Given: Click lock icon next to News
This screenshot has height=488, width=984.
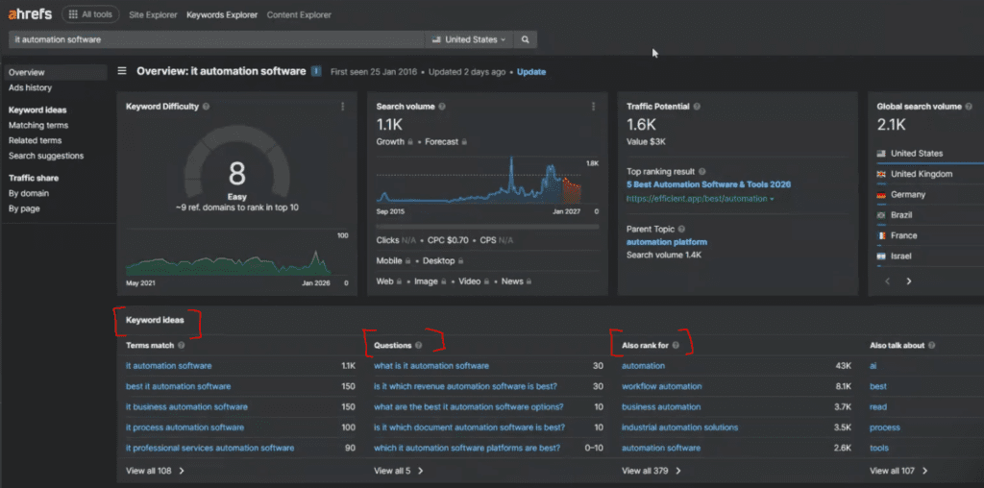Looking at the screenshot, I should click(529, 281).
